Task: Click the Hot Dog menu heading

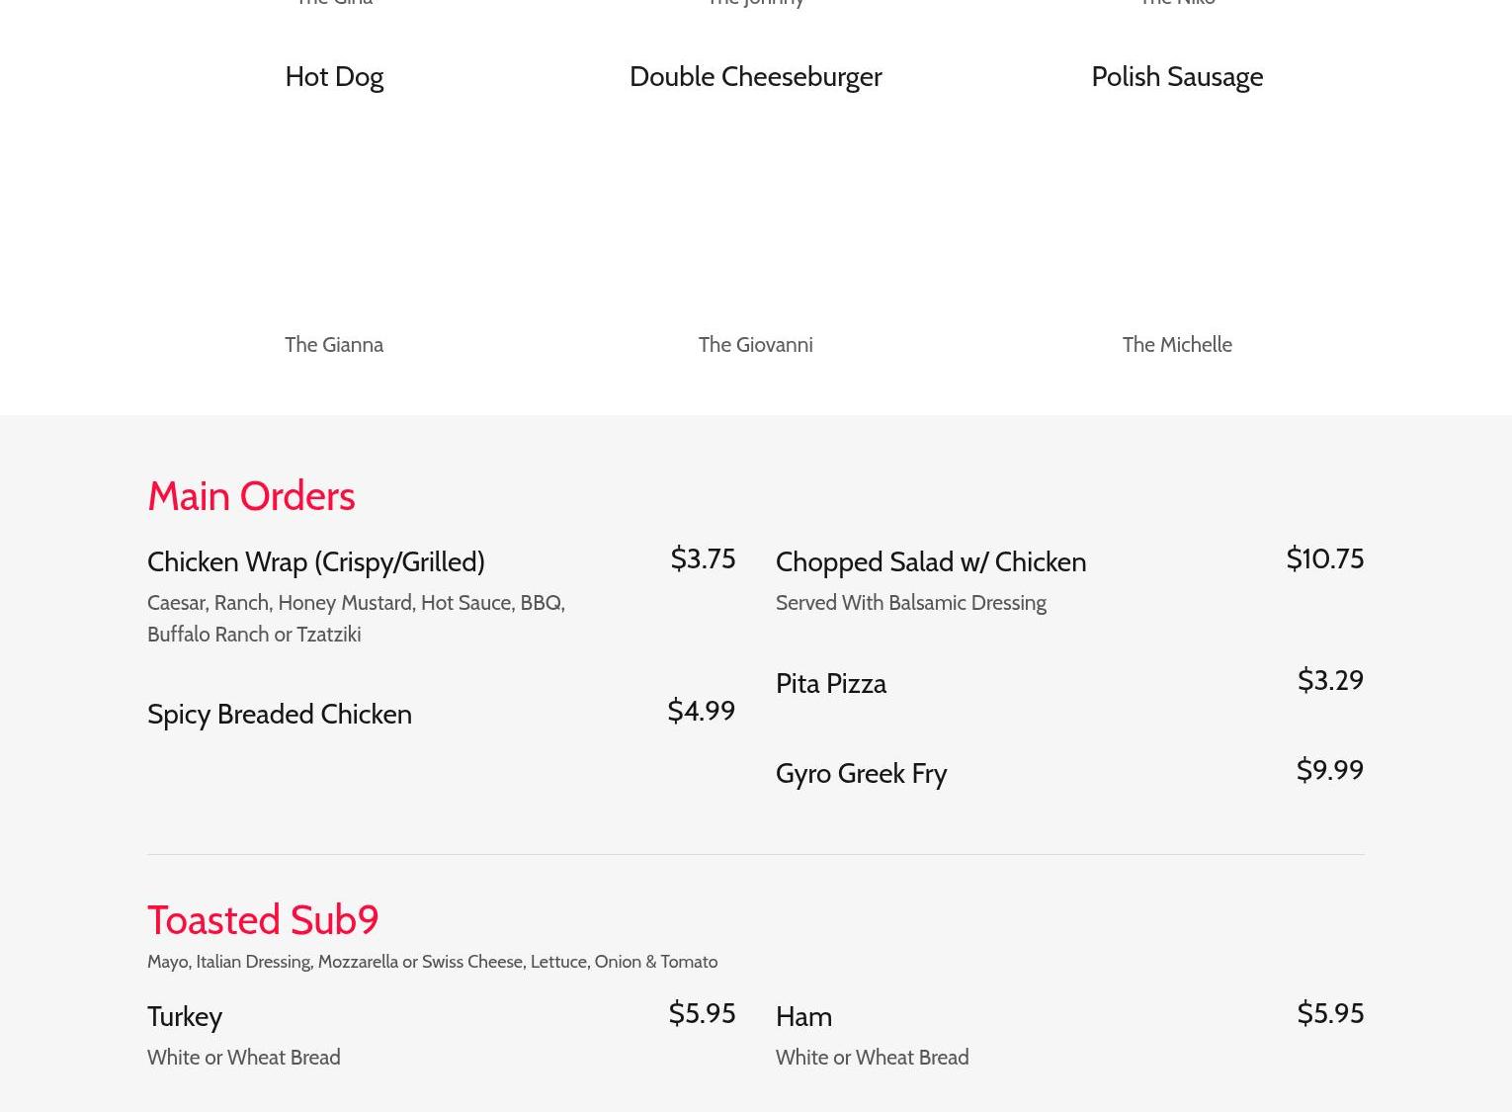Action: pos(334,76)
